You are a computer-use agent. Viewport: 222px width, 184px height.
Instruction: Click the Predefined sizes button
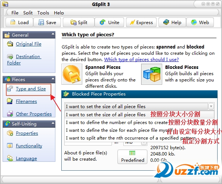[x=132, y=157]
